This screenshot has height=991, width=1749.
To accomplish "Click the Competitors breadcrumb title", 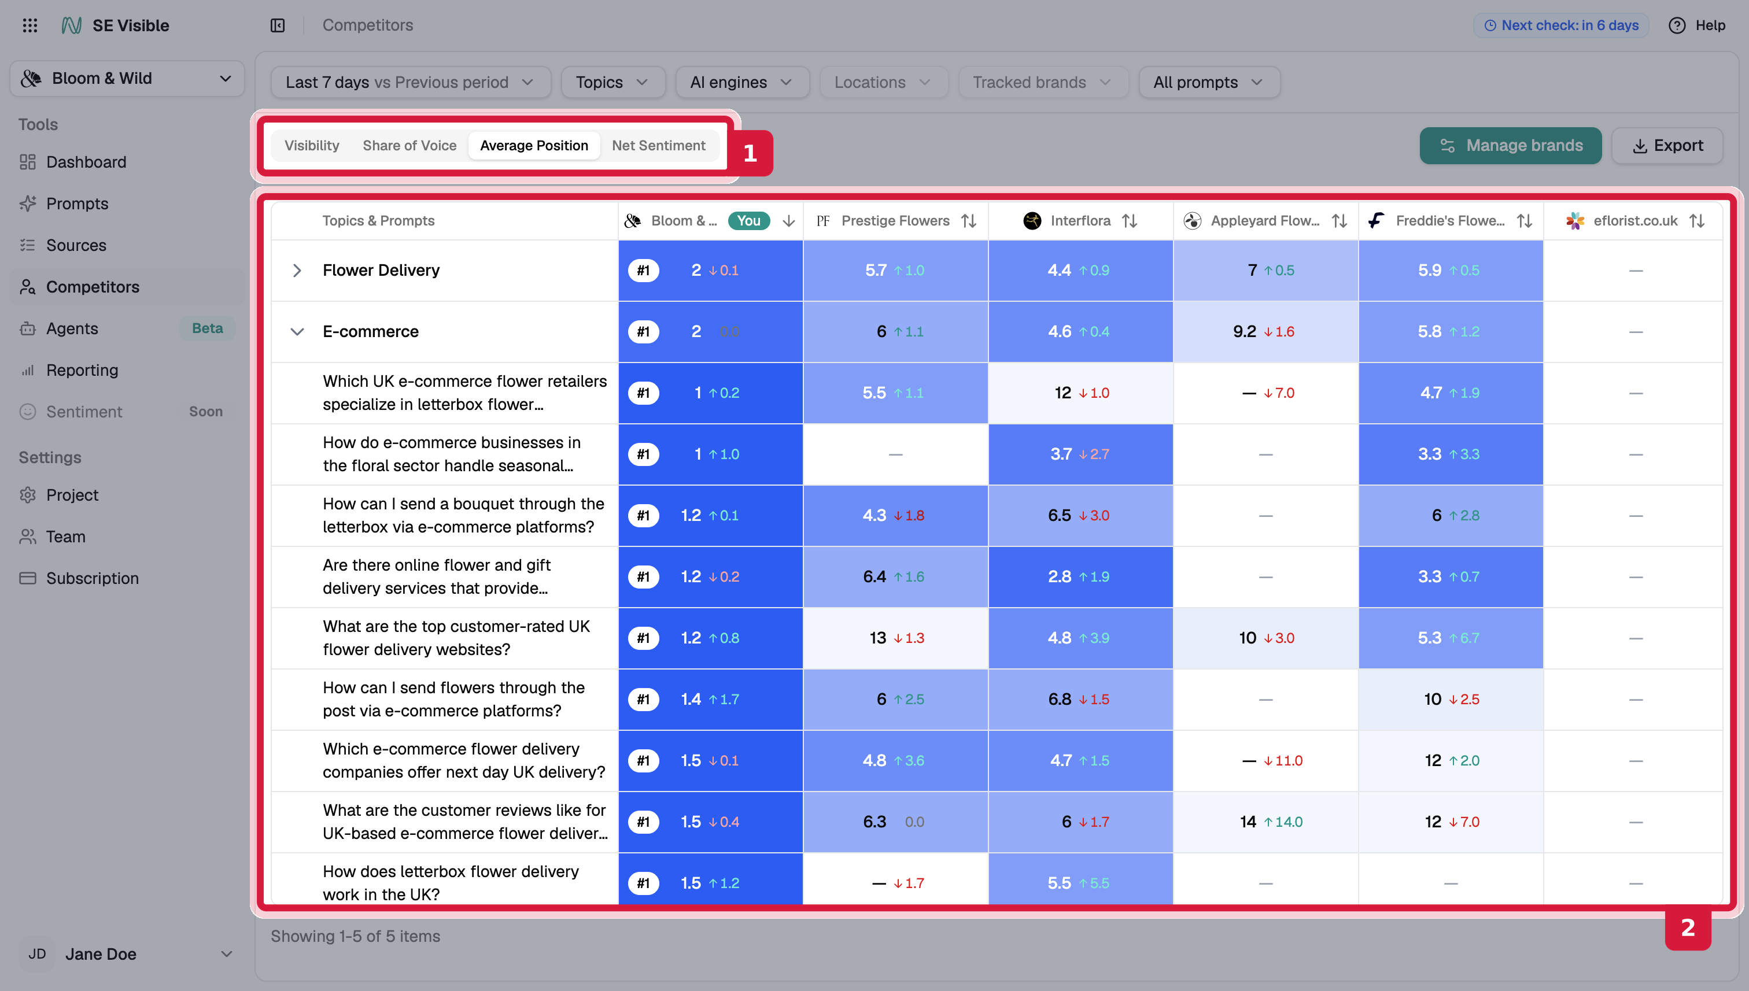I will (368, 25).
